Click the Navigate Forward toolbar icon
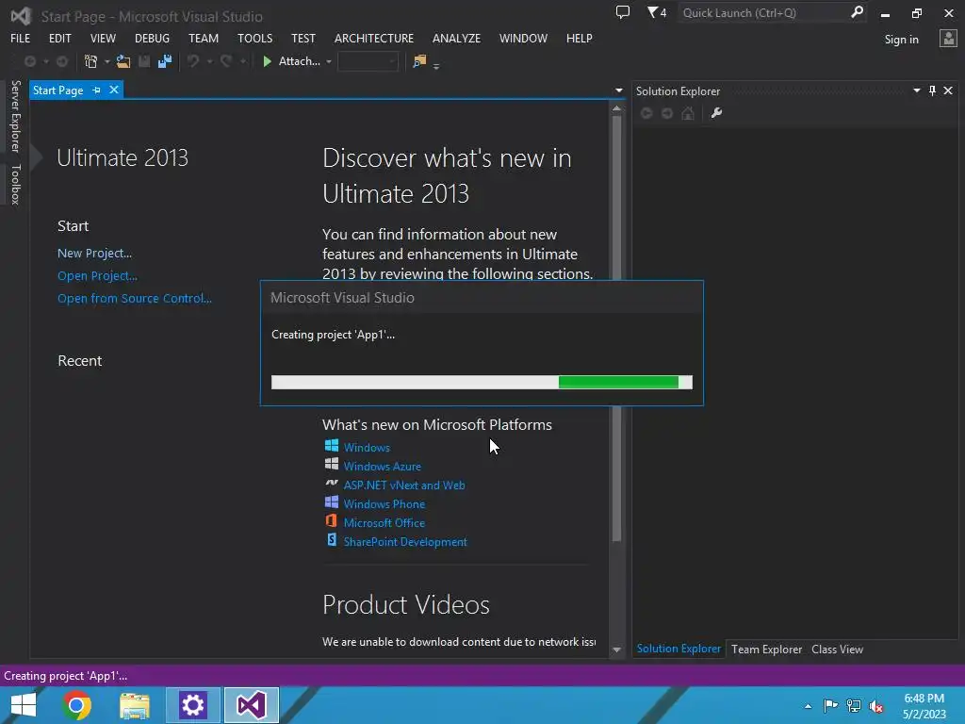 (62, 61)
